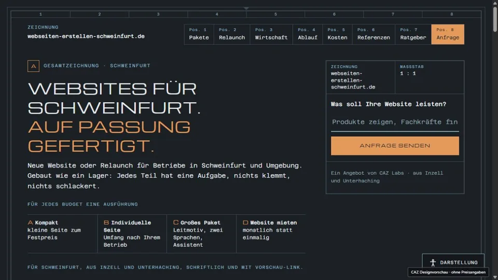The width and height of the screenshot is (498, 280).
Task: Click the text 'Was soll Ihre Website leisten?'
Action: click(x=389, y=104)
